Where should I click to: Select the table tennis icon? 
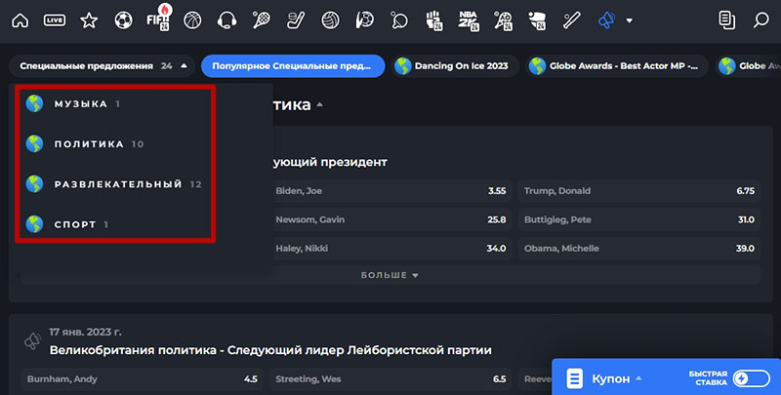pos(399,20)
